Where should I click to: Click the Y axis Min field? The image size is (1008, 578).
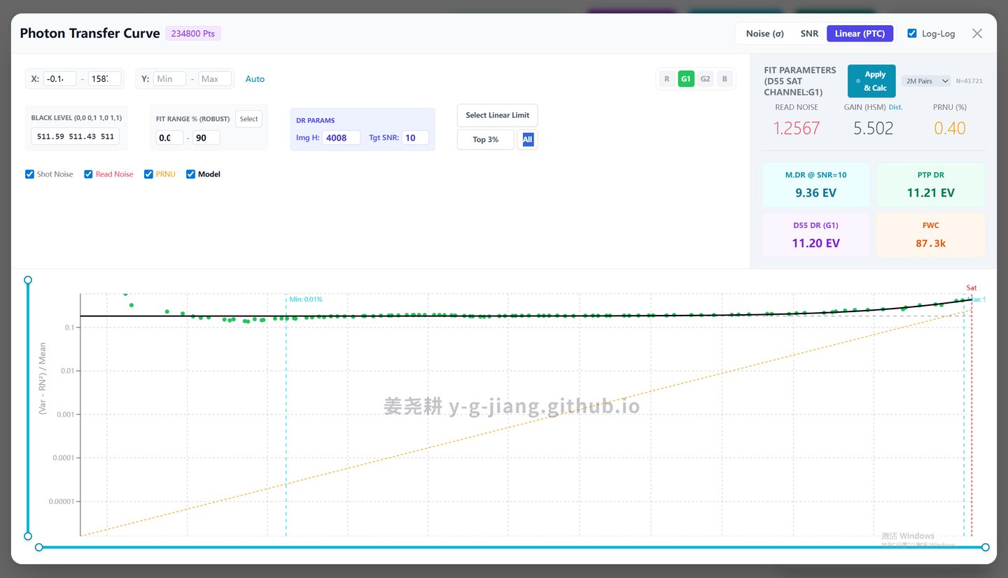(x=169, y=79)
